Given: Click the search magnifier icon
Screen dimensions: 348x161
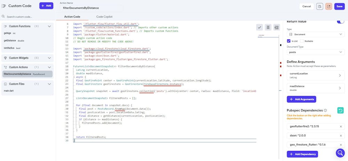Looking at the screenshot, I should tap(3, 17).
